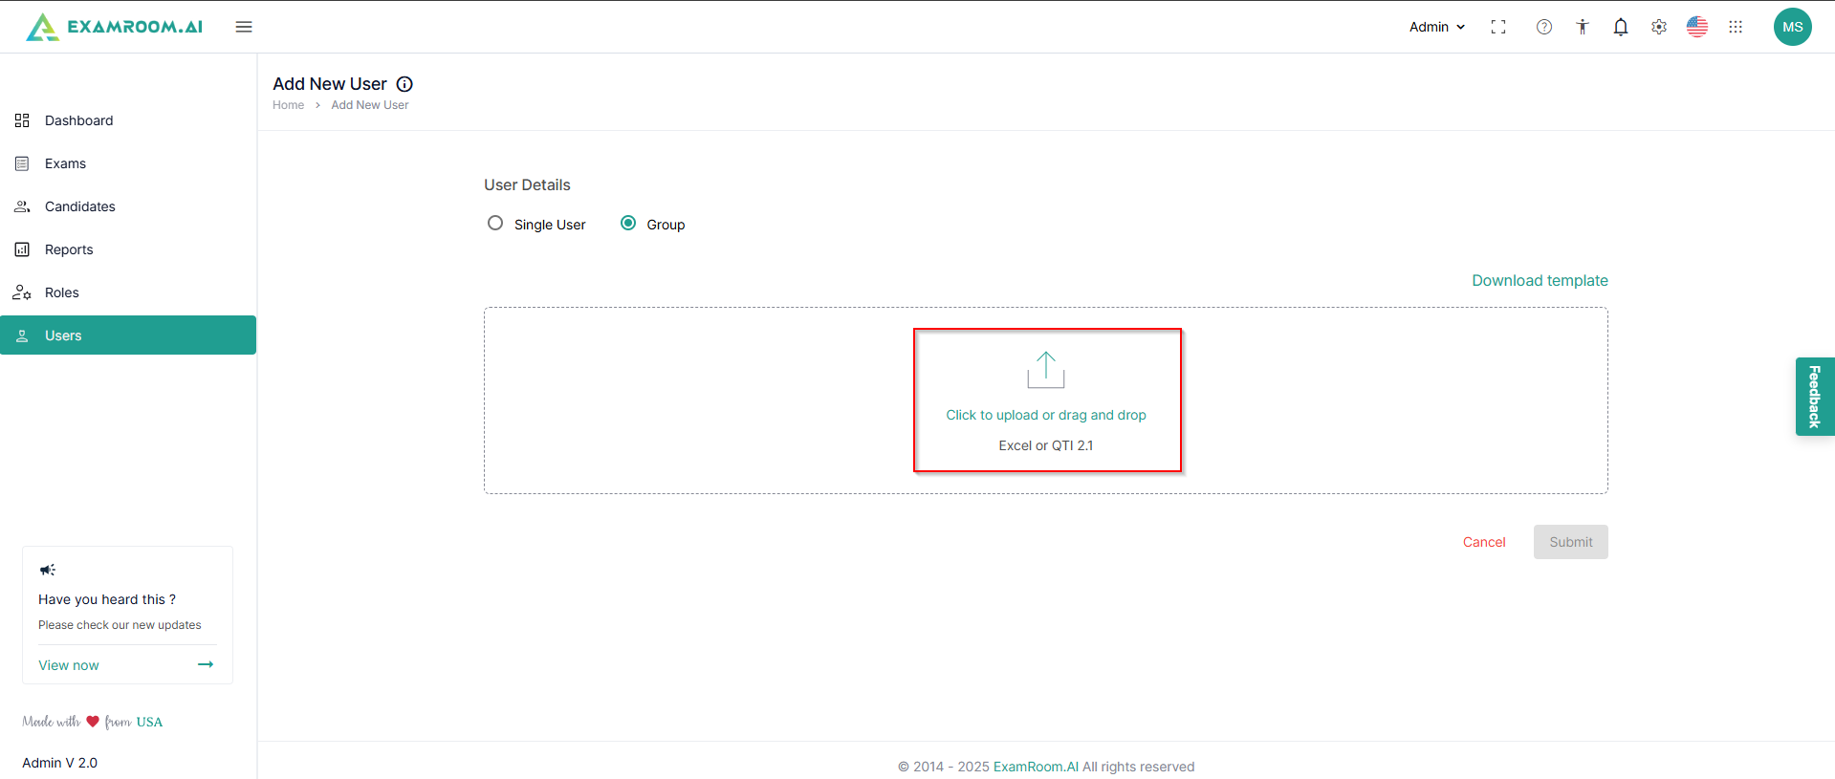
Task: Open the accessibility options icon
Action: [1583, 27]
